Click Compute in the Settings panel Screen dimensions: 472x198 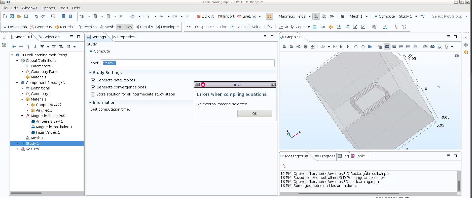(100, 51)
